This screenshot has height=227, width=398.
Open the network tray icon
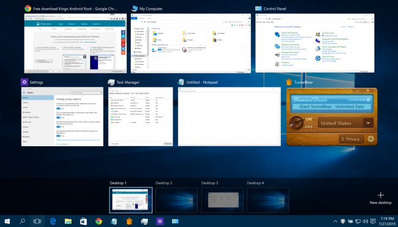[358, 221]
